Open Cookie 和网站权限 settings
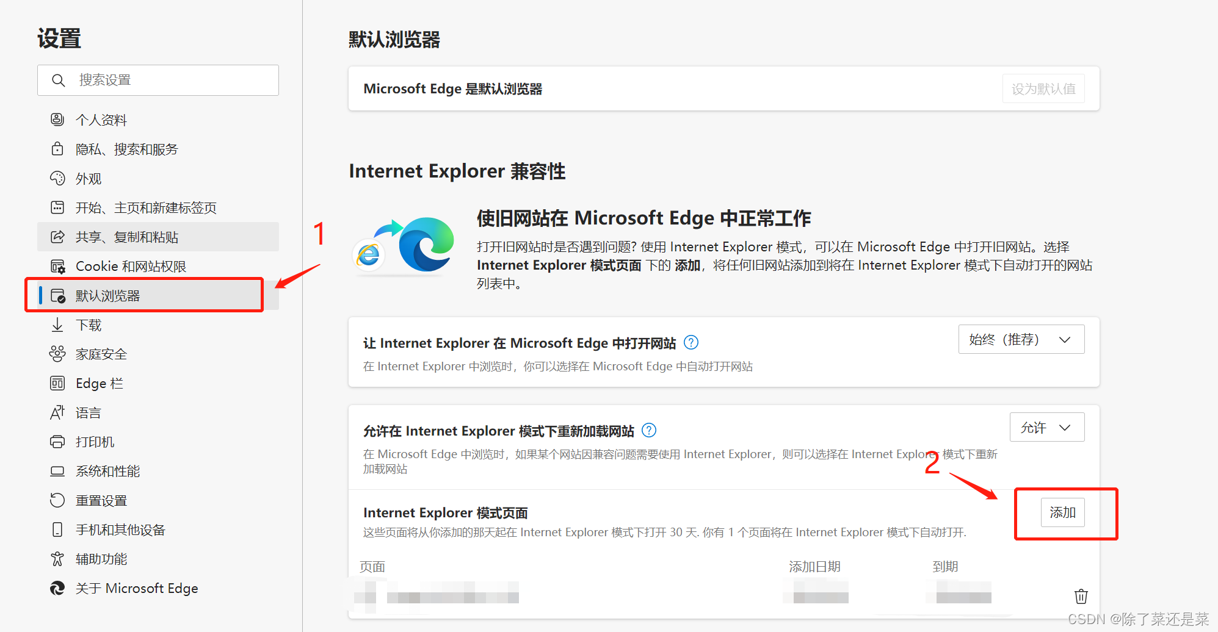1218x632 pixels. point(158,266)
